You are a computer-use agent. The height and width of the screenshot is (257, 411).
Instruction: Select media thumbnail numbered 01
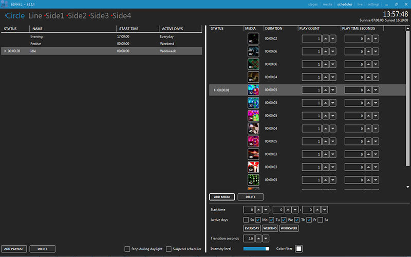click(253, 39)
